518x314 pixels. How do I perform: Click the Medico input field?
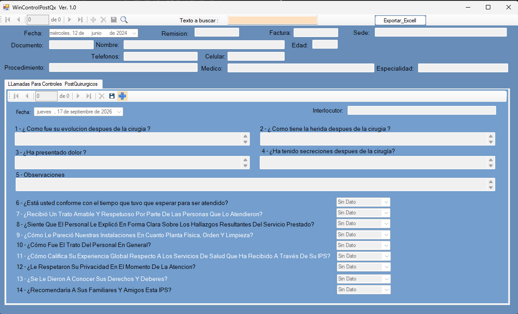(x=301, y=68)
